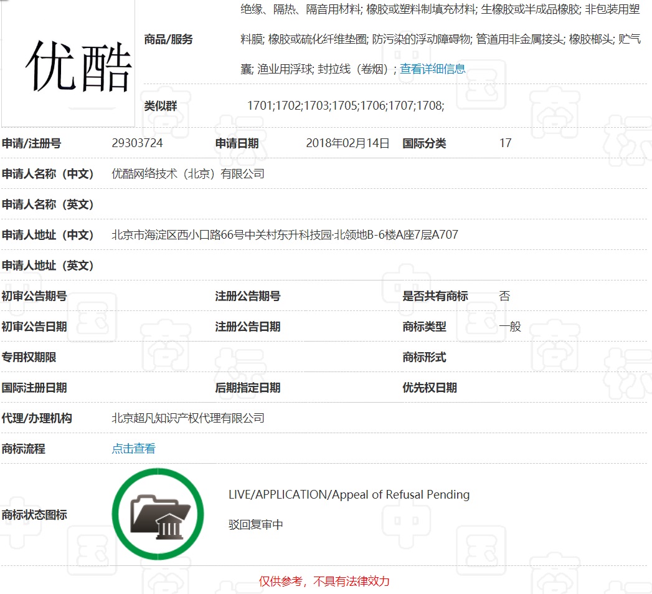Click the 优酷 trademark image
This screenshot has height=594, width=652.
[69, 64]
